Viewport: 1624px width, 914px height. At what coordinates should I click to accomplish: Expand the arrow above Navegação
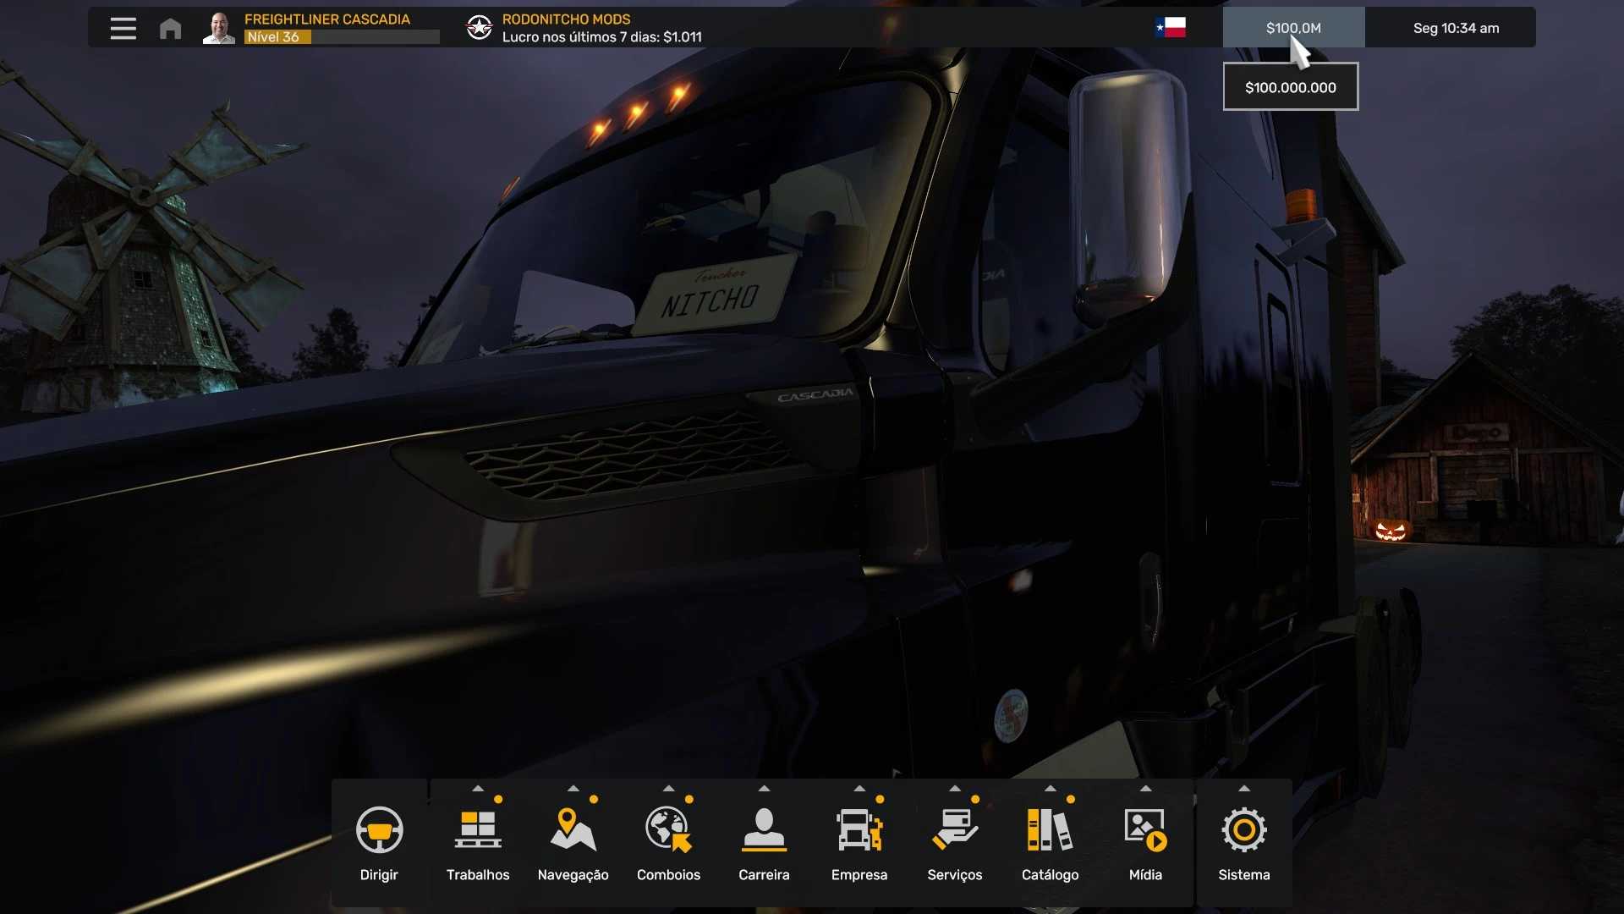click(573, 789)
